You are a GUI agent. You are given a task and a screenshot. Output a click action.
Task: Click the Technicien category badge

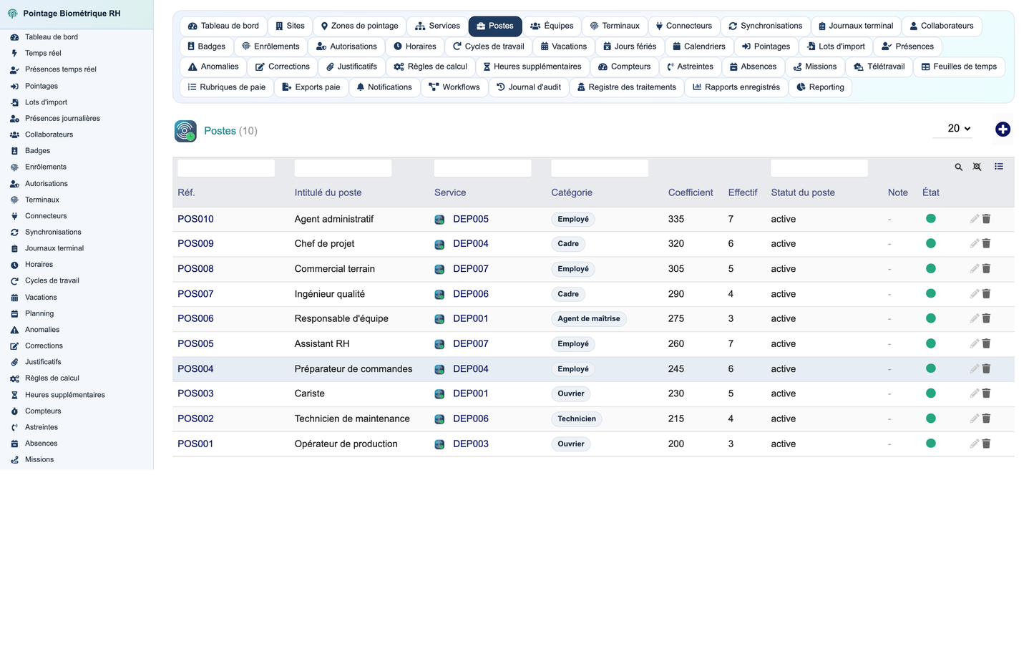point(577,419)
